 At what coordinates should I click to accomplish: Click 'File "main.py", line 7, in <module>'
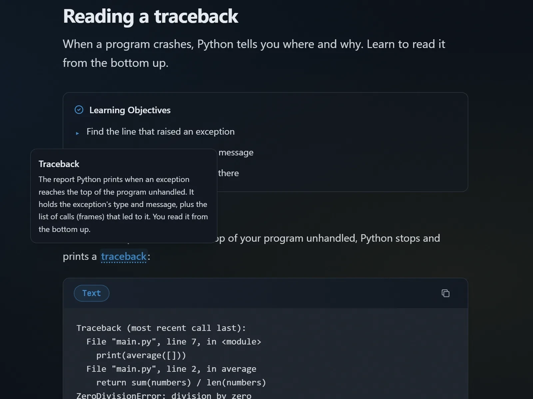click(x=174, y=341)
